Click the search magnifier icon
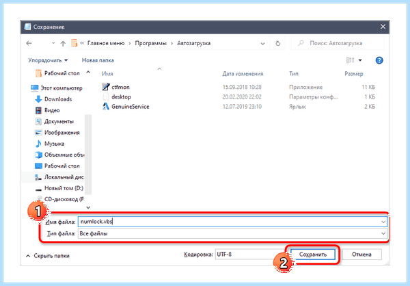Viewport: 410px width, 286px height. 301,43
